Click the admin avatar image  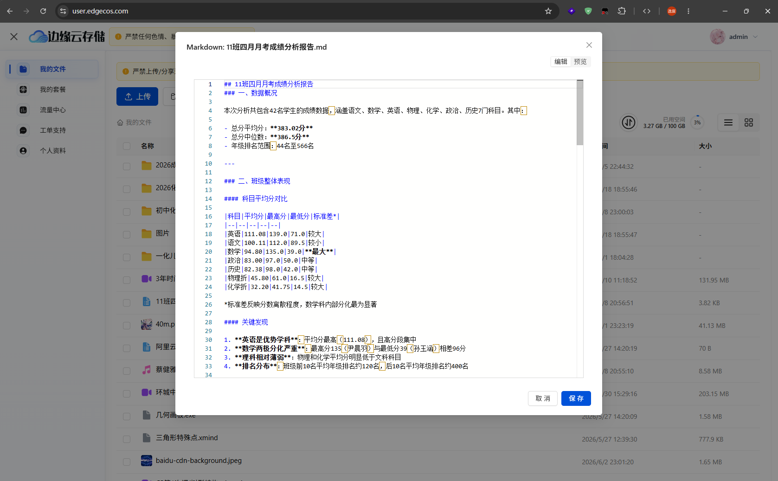pos(718,37)
